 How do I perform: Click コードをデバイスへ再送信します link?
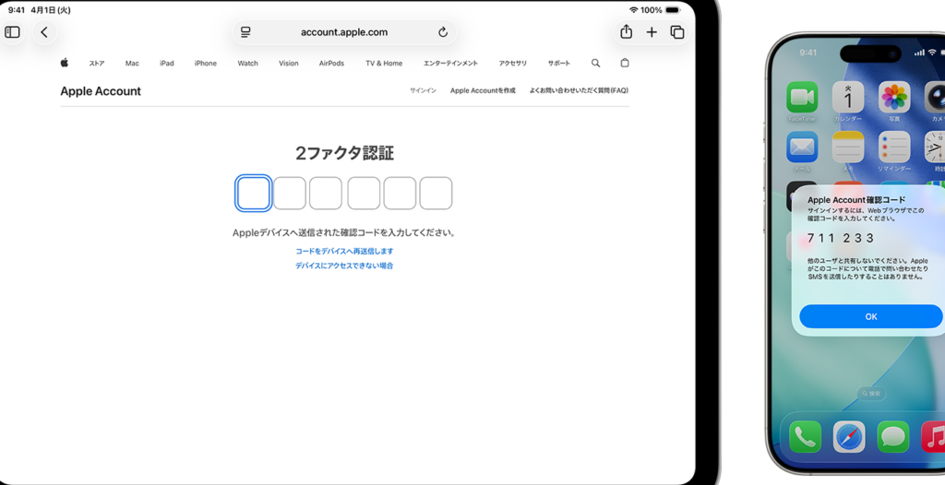pyautogui.click(x=344, y=251)
